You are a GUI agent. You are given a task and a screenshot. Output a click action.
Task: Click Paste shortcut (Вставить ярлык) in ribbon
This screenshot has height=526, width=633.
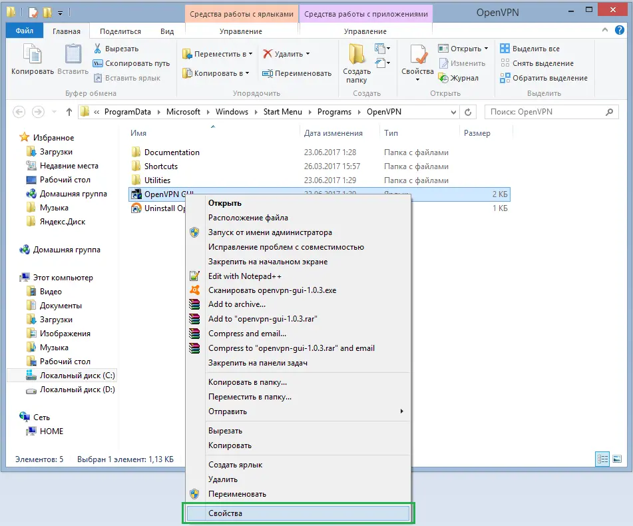click(x=126, y=78)
